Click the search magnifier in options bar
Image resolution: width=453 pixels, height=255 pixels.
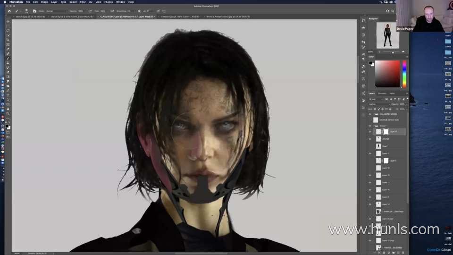click(x=393, y=11)
